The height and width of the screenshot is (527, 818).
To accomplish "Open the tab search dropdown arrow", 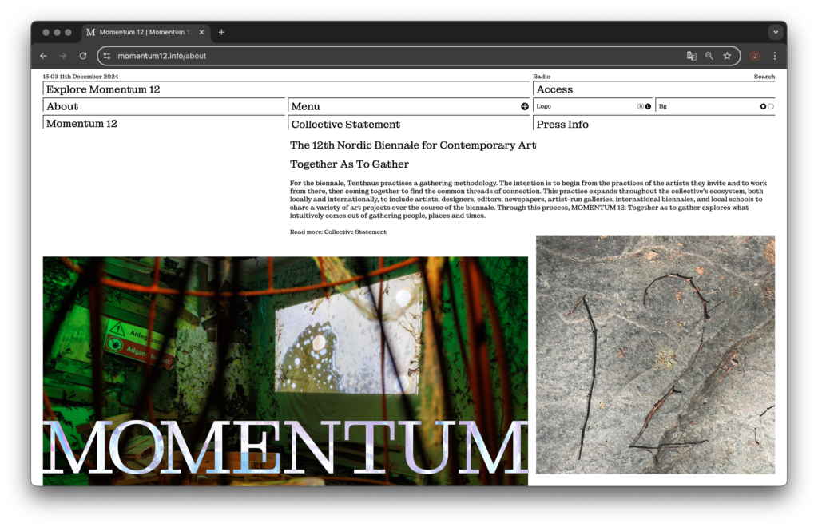I will pyautogui.click(x=775, y=32).
